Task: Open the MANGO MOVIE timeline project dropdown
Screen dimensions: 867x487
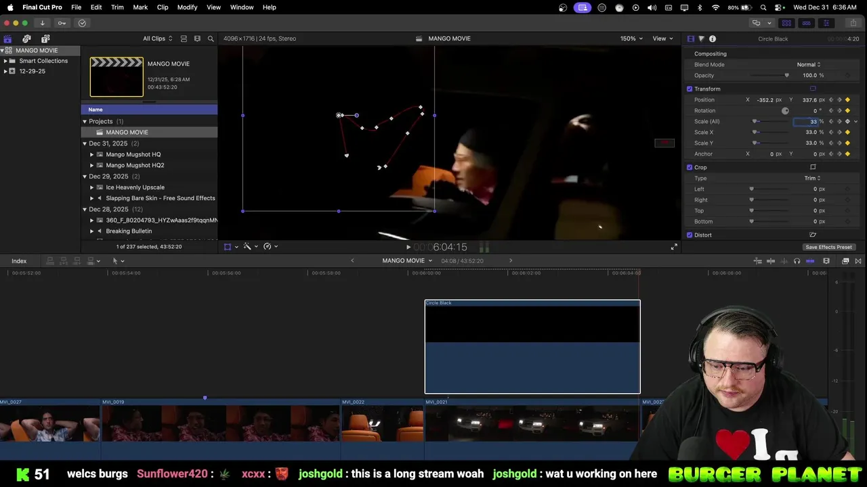Action: pyautogui.click(x=407, y=261)
